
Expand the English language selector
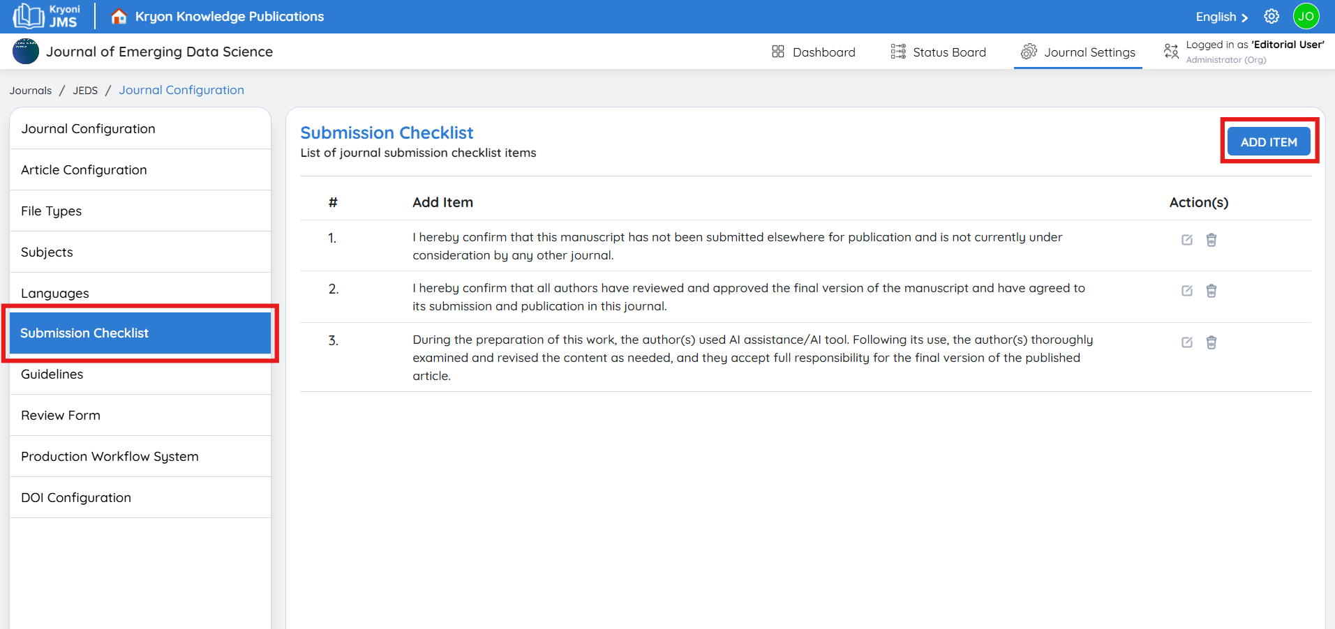point(1221,17)
